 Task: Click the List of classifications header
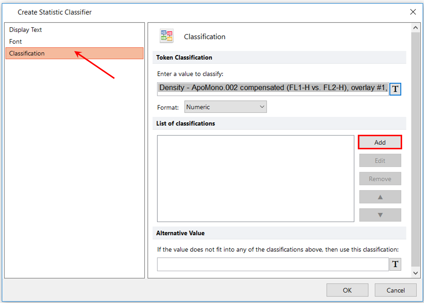click(x=279, y=123)
